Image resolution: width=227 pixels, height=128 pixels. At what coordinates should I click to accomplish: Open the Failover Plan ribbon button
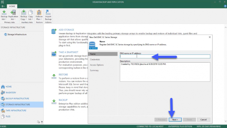pos(39,15)
